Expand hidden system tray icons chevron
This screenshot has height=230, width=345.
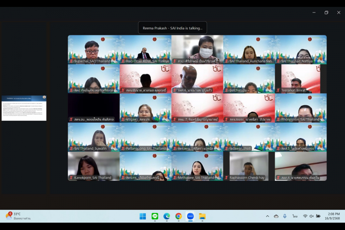point(267,216)
